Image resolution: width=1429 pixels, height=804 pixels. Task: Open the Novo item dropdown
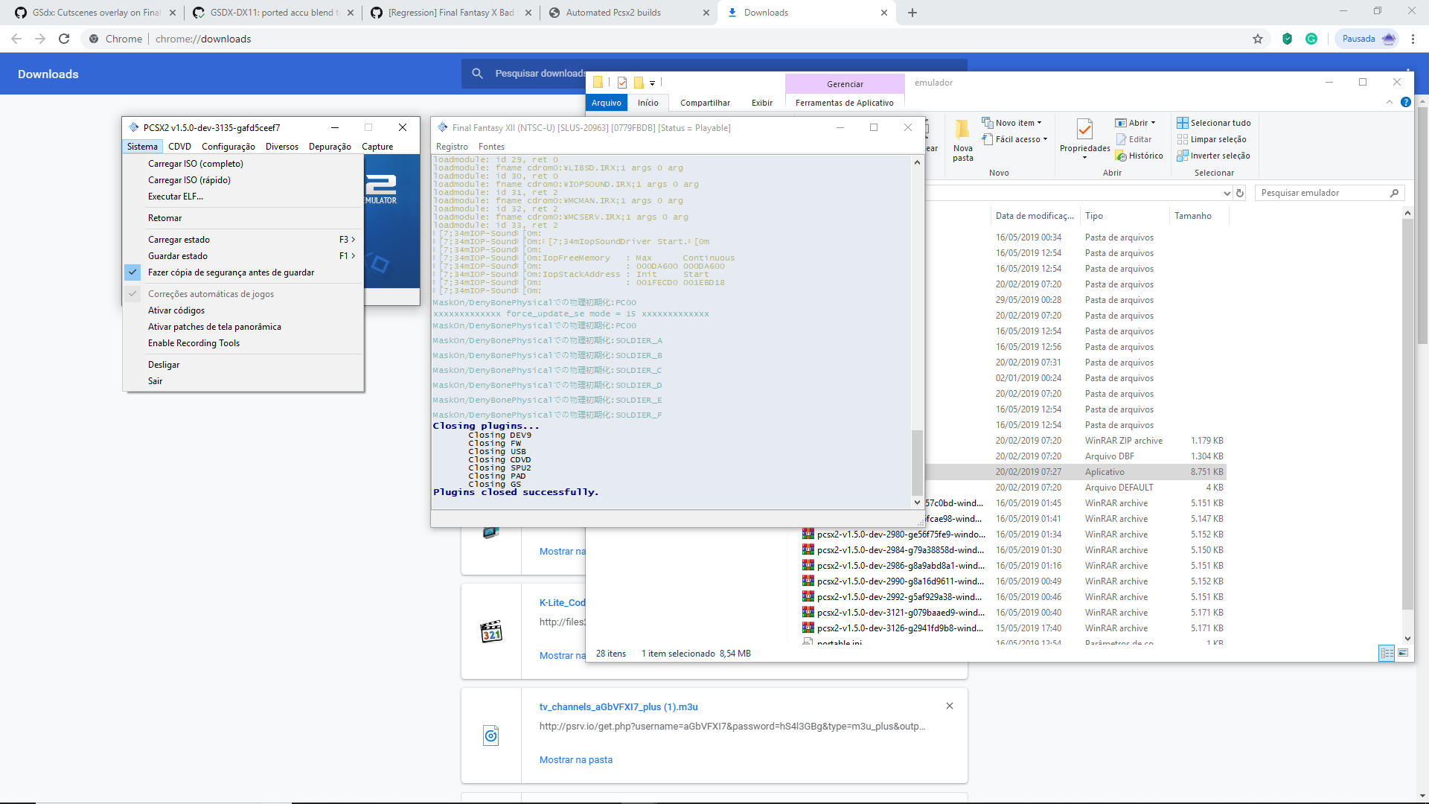tap(1017, 123)
